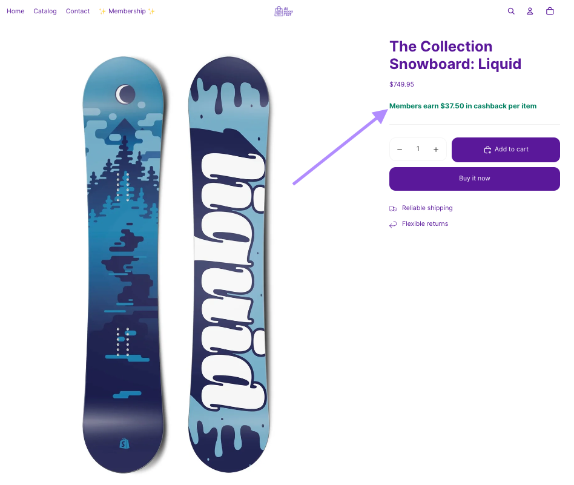The image size is (574, 485).
Task: Open the account profile icon
Action: pos(530,12)
